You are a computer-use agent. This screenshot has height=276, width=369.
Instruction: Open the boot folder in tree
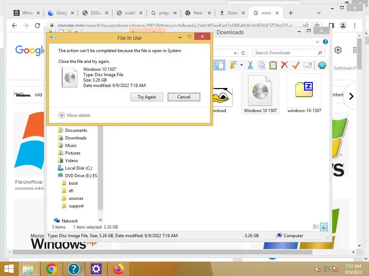click(x=70, y=183)
